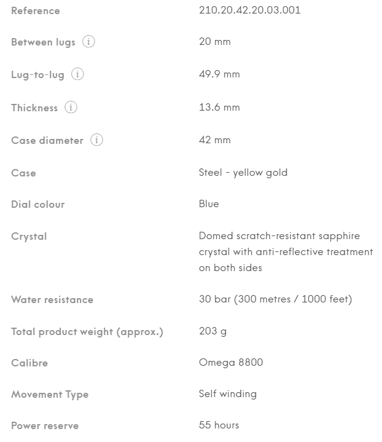Click the 13.6 mm thickness value

pos(219,107)
